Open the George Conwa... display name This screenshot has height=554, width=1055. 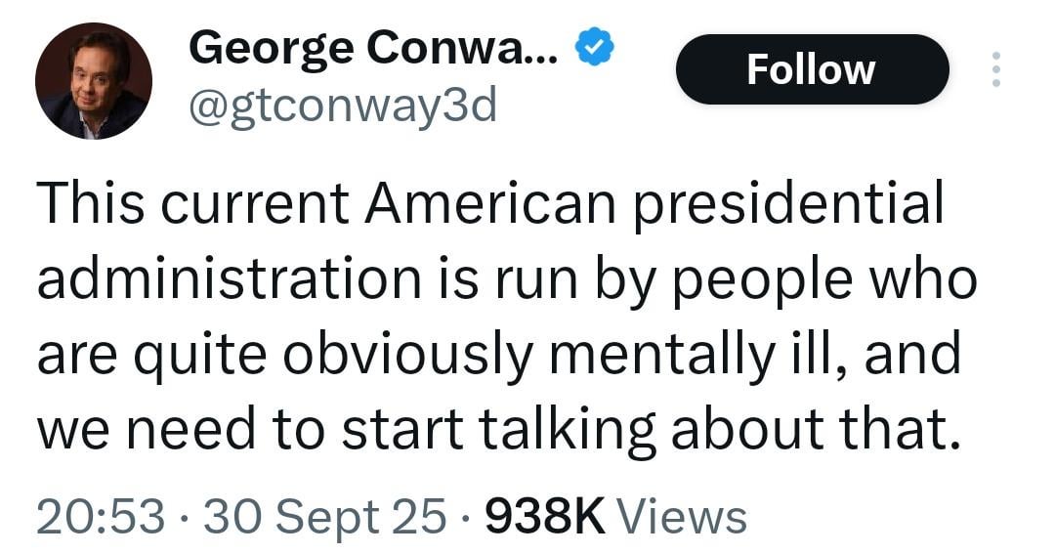(x=374, y=46)
